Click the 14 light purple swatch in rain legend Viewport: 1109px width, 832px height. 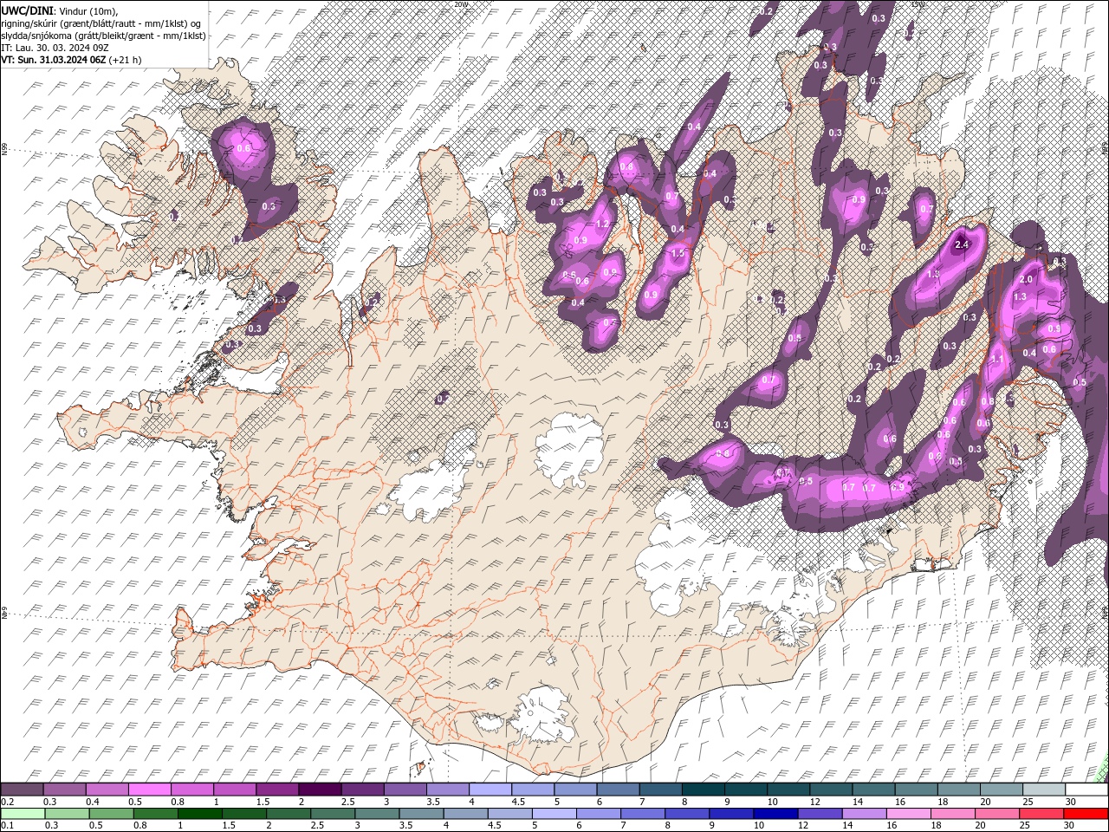[863, 814]
